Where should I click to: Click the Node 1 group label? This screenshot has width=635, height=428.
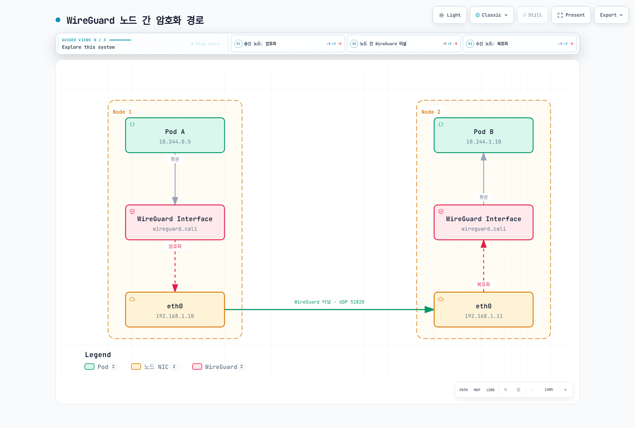point(122,112)
